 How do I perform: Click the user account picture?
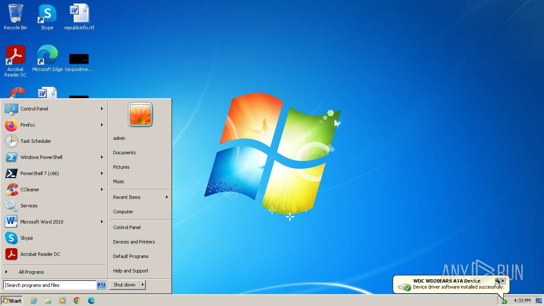coord(140,115)
